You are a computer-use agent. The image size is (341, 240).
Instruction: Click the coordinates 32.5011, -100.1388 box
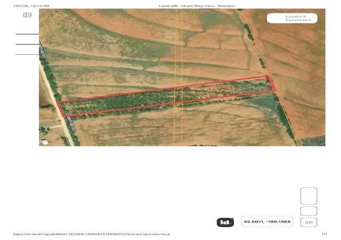pyautogui.click(x=267, y=222)
